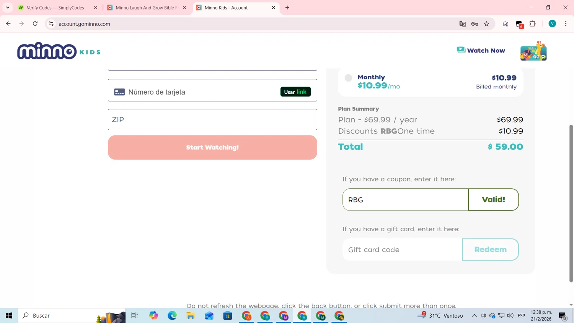Open Outlook from the taskbar
The height and width of the screenshot is (323, 574).
[209, 316]
